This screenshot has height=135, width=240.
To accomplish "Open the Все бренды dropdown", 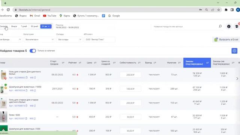I will pyautogui.click(x=10, y=39).
